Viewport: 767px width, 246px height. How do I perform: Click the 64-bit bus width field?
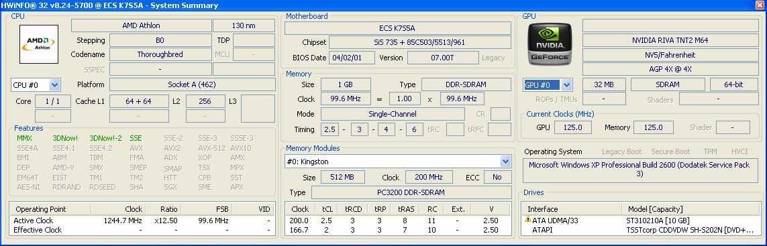click(x=733, y=84)
